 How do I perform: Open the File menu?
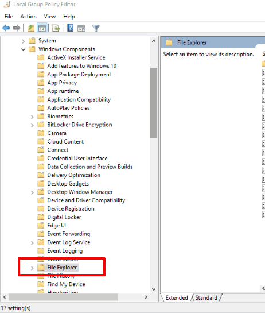(x=9, y=17)
